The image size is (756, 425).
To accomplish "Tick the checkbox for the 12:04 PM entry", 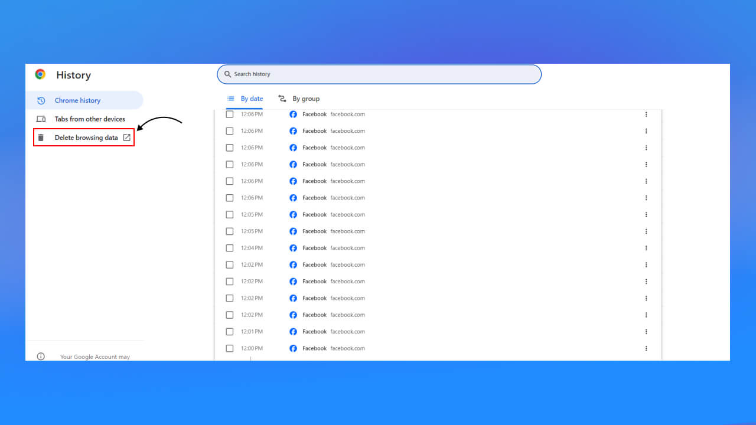I will tap(230, 248).
